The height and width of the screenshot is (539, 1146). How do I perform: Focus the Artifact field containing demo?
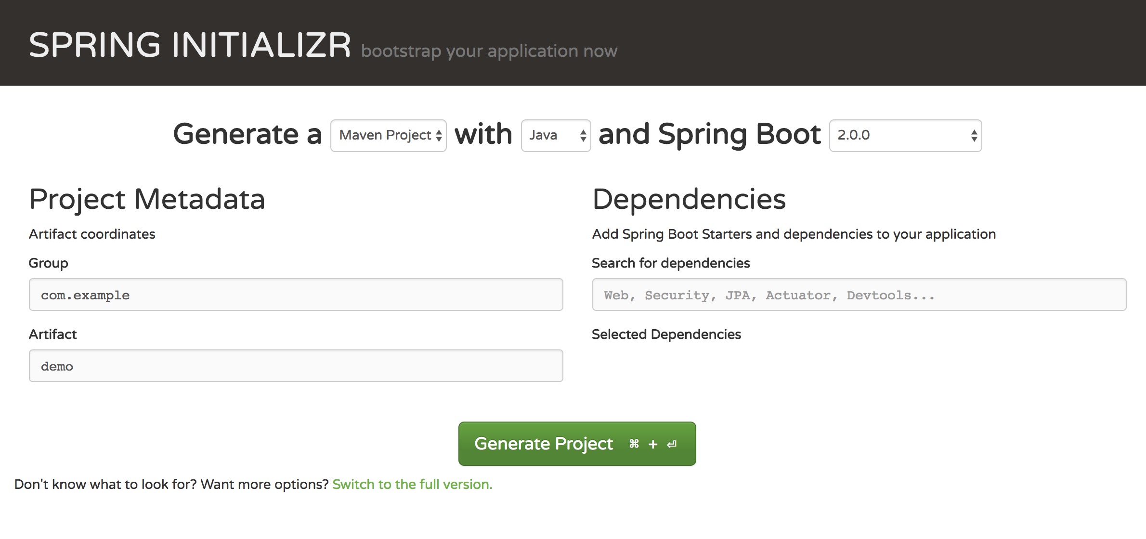click(x=296, y=366)
